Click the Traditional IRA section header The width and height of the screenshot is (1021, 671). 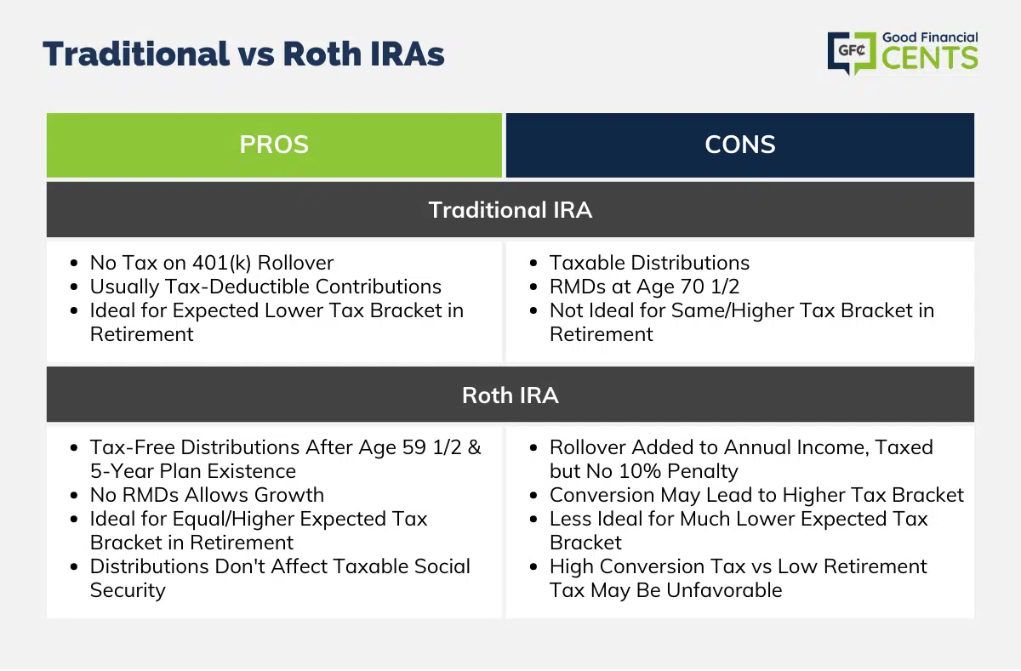coord(510,209)
